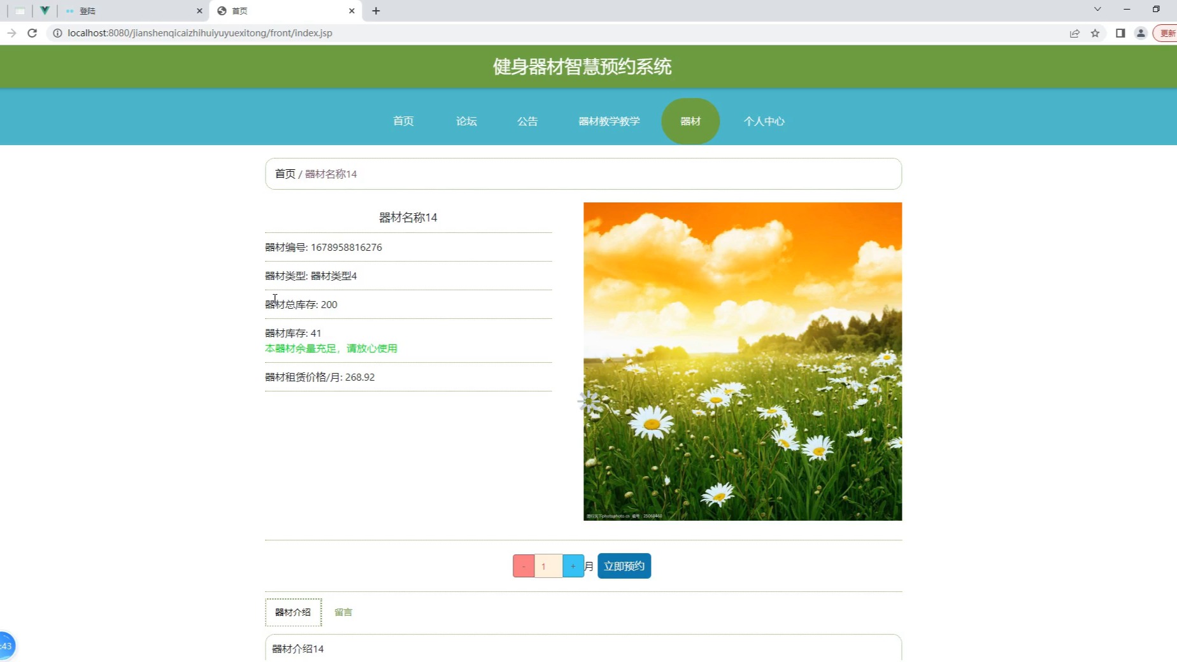Open the tab search dropdown arrow
The height and width of the screenshot is (662, 1177).
(1097, 9)
